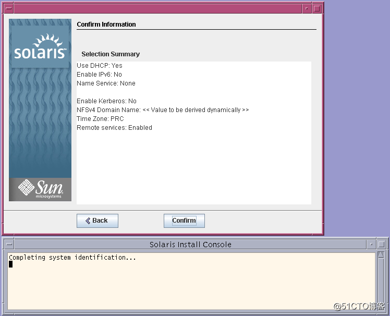
Task: Click the Confirm button
Action: pyautogui.click(x=184, y=221)
